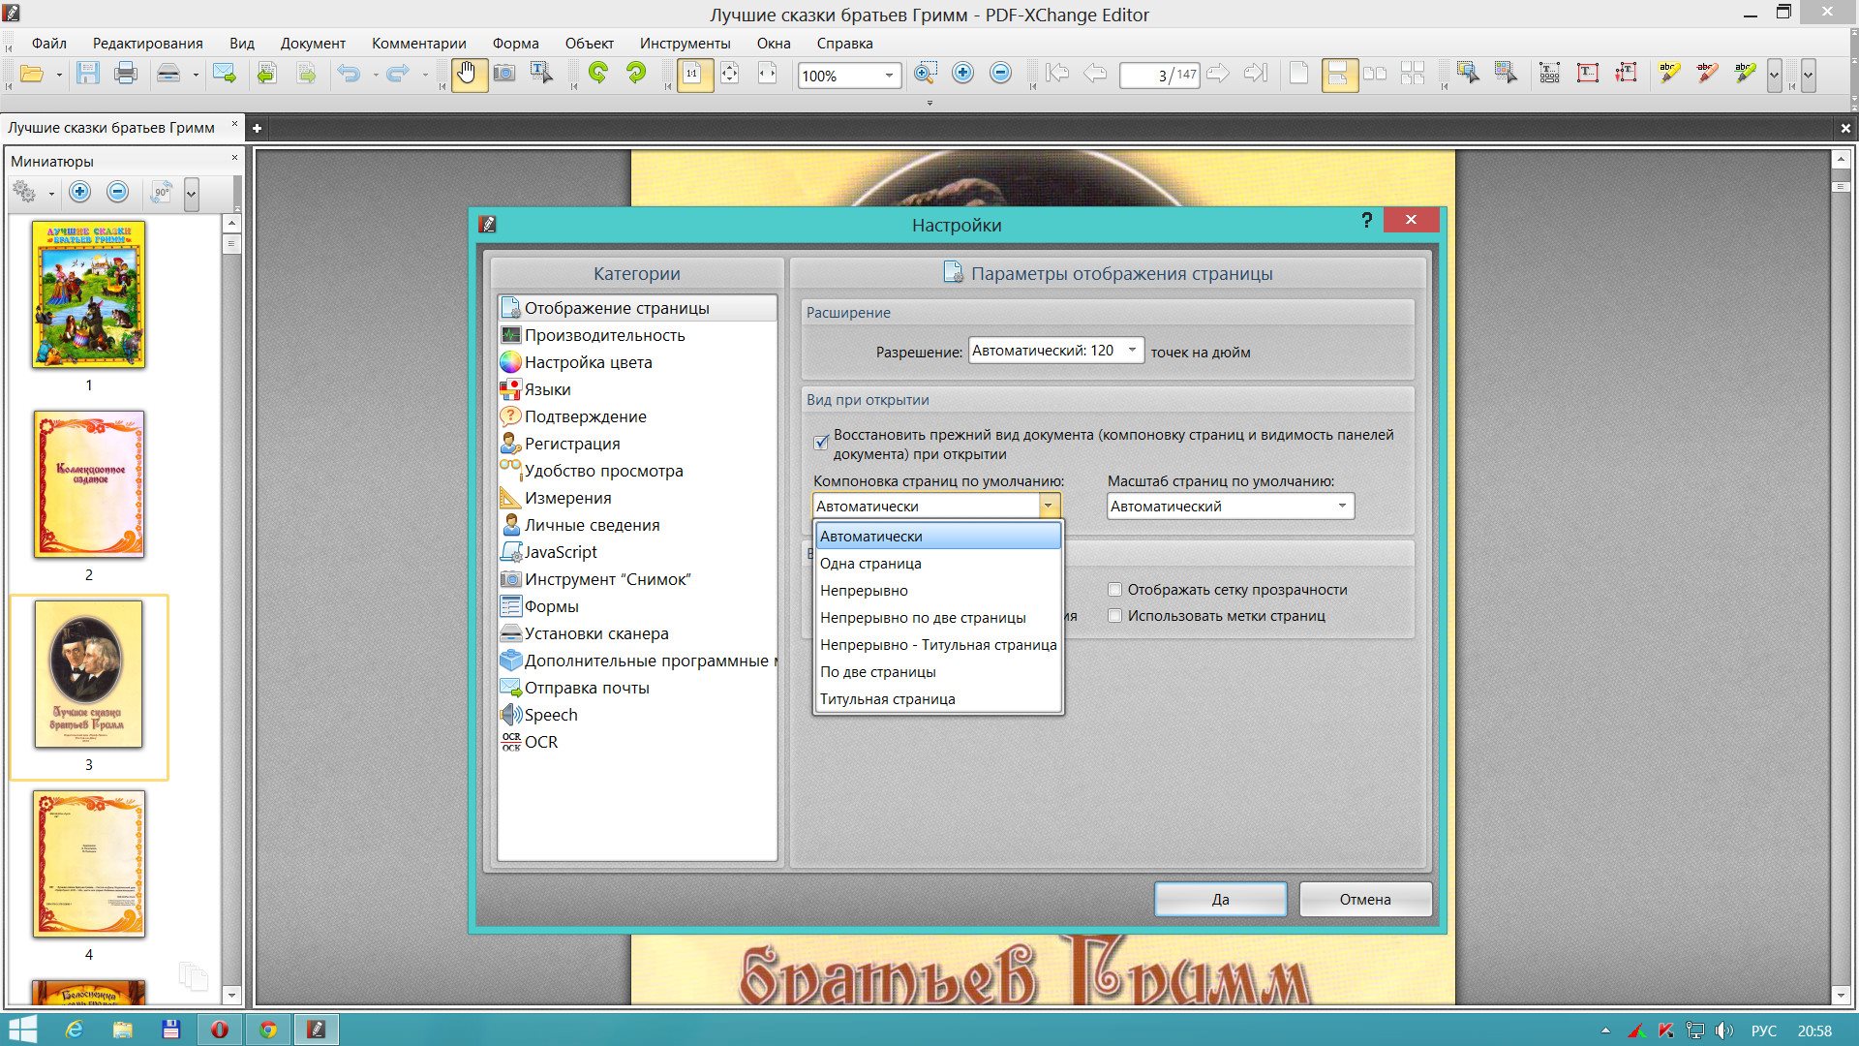Open the Файл menu

(48, 44)
